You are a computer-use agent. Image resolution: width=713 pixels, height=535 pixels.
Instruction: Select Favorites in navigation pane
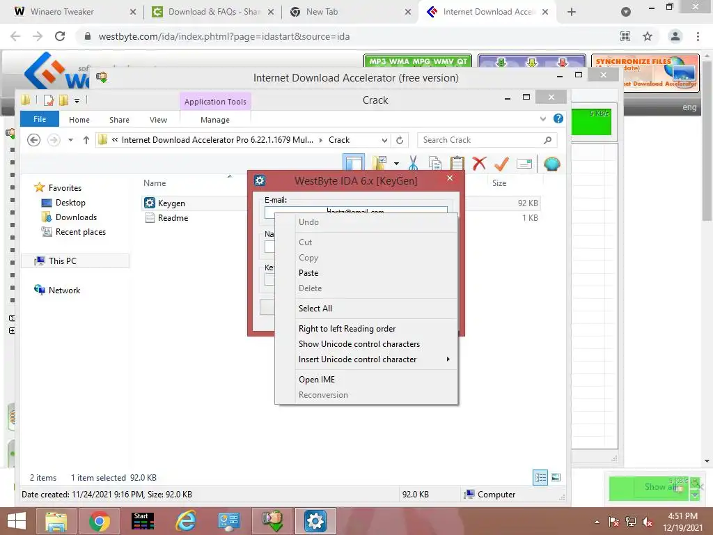(65, 188)
